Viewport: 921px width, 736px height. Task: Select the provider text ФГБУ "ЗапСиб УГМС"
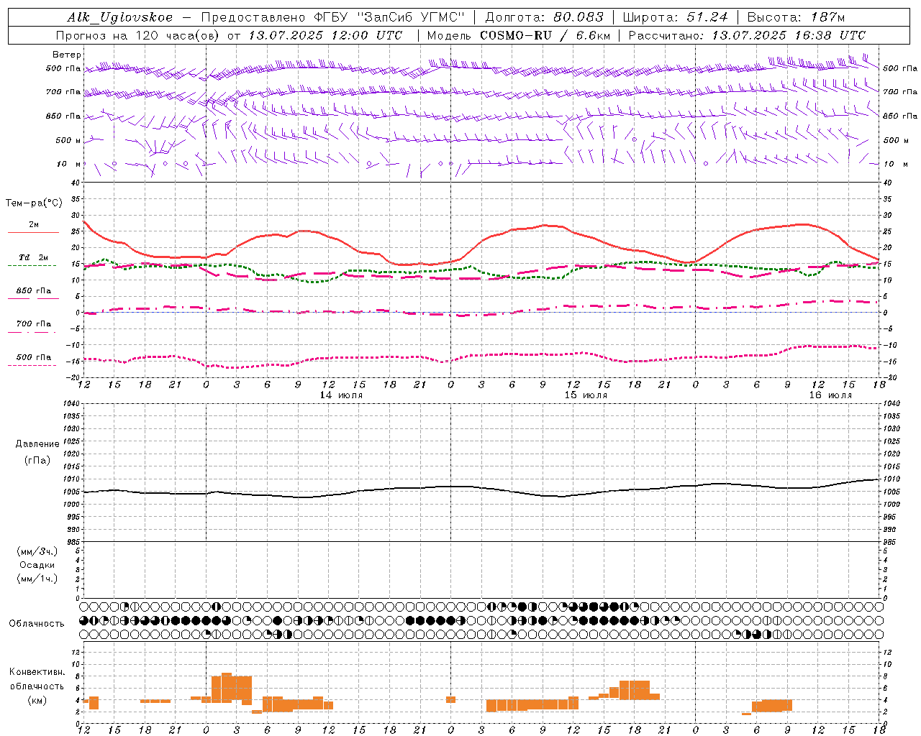tap(390, 17)
